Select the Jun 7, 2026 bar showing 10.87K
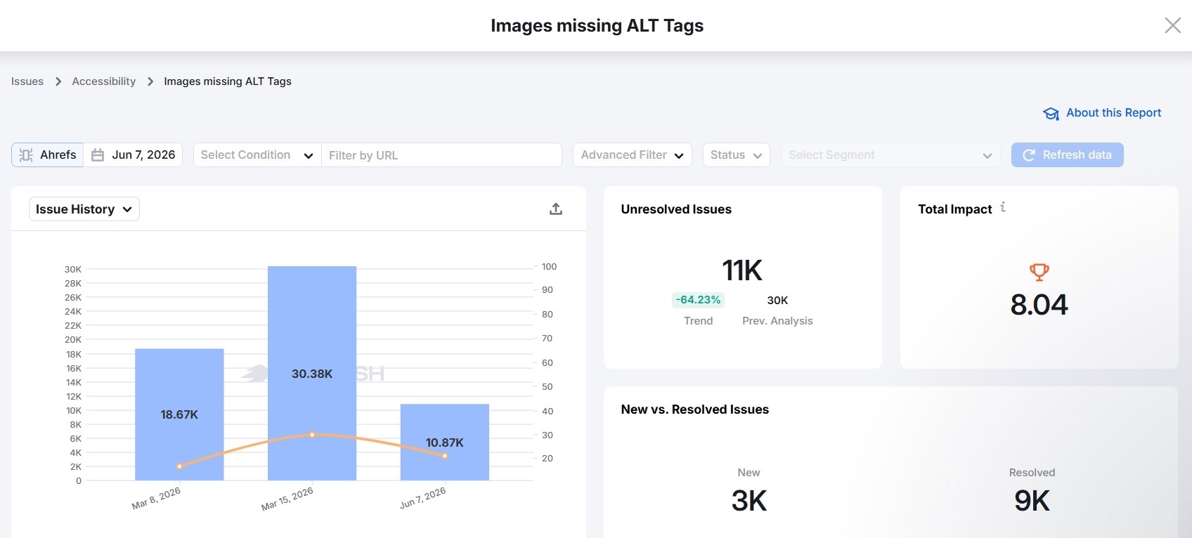Screen dimensions: 1192x538 pyautogui.click(x=445, y=442)
